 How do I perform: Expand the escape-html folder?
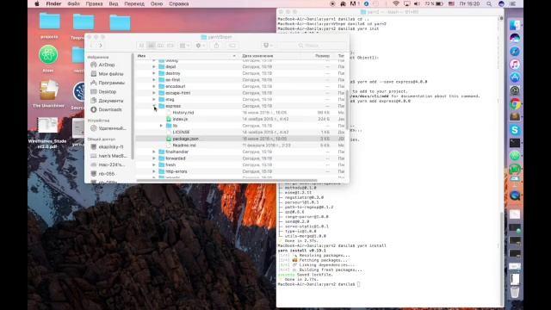pyautogui.click(x=153, y=93)
